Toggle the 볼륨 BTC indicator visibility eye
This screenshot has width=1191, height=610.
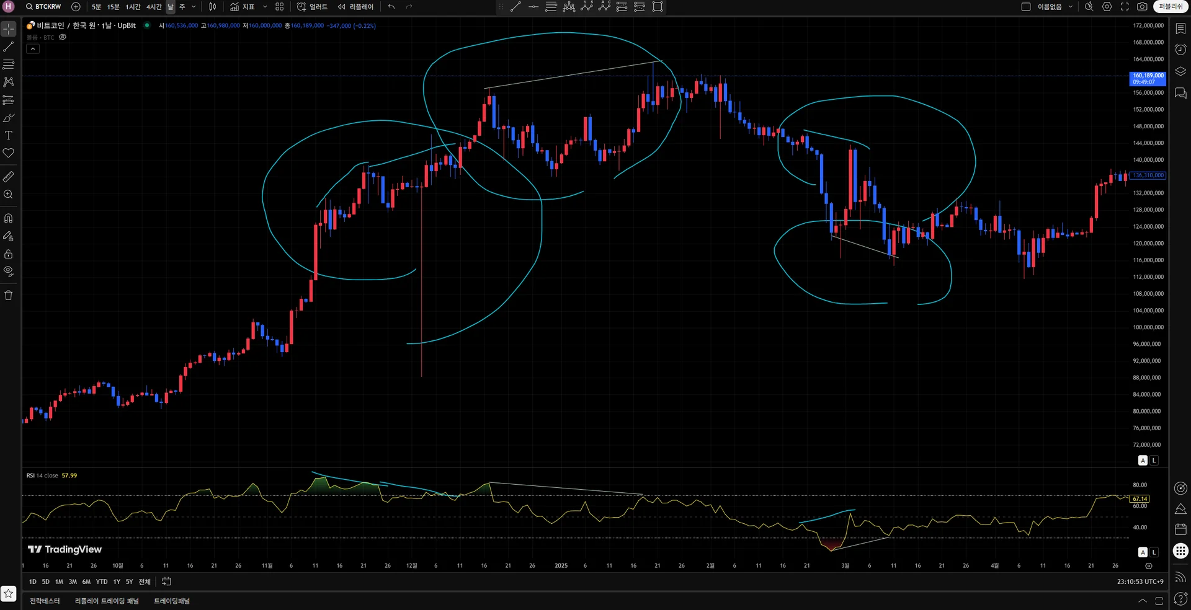(62, 37)
